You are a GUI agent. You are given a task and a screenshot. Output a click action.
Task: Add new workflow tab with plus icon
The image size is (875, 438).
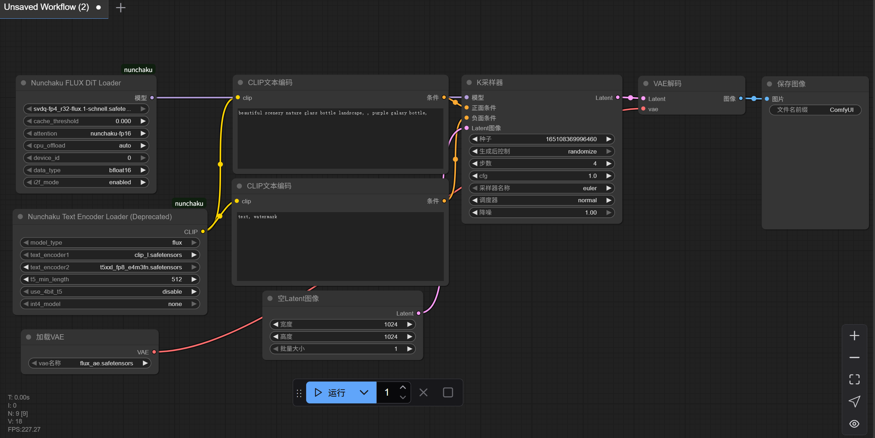(121, 7)
